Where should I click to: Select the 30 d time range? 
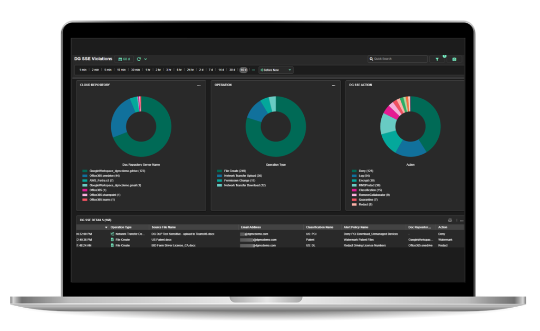pyautogui.click(x=232, y=70)
